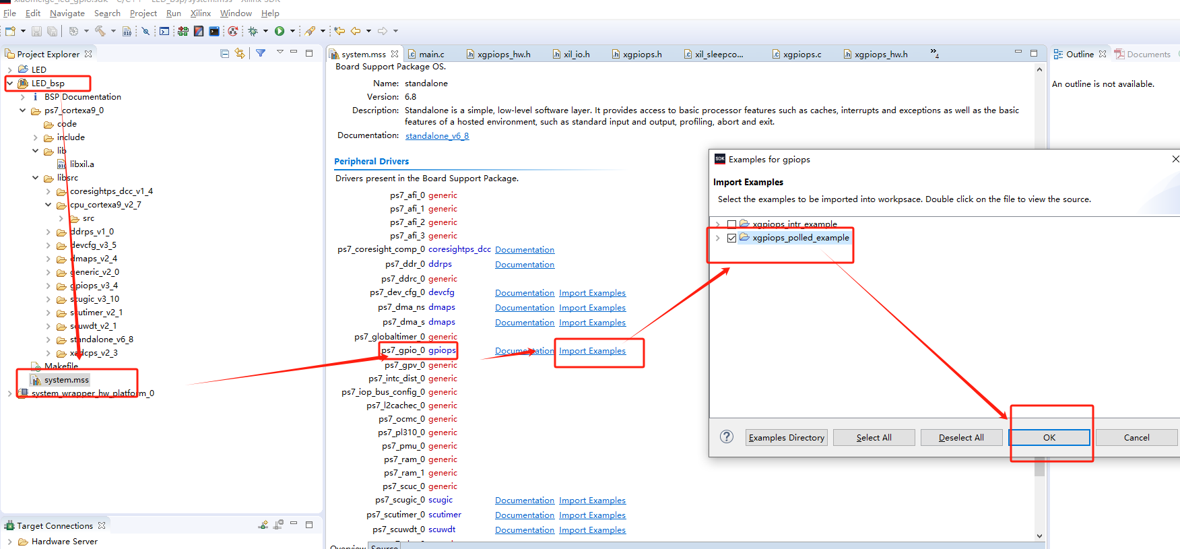Switch to the main.c editor tab
The image size is (1180, 549).
coord(425,54)
